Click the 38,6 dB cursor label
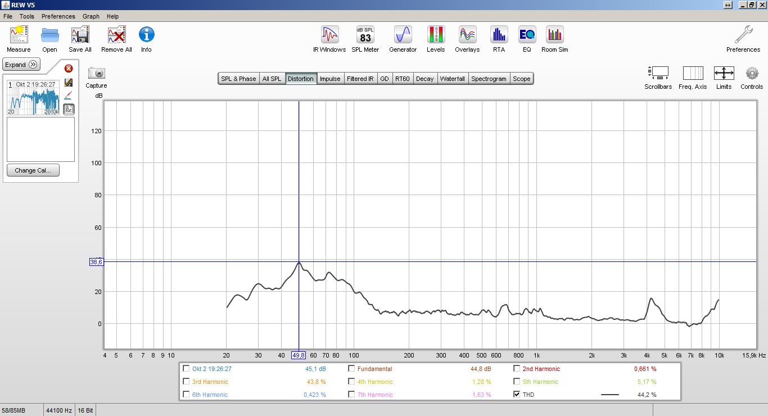The height and width of the screenshot is (416, 768). (96, 262)
